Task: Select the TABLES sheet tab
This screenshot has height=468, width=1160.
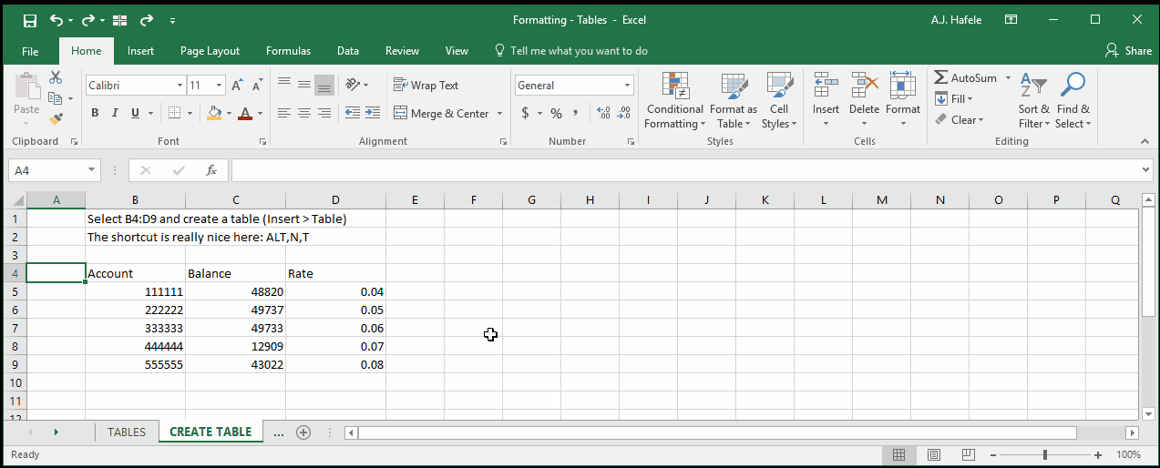Action: click(x=127, y=432)
